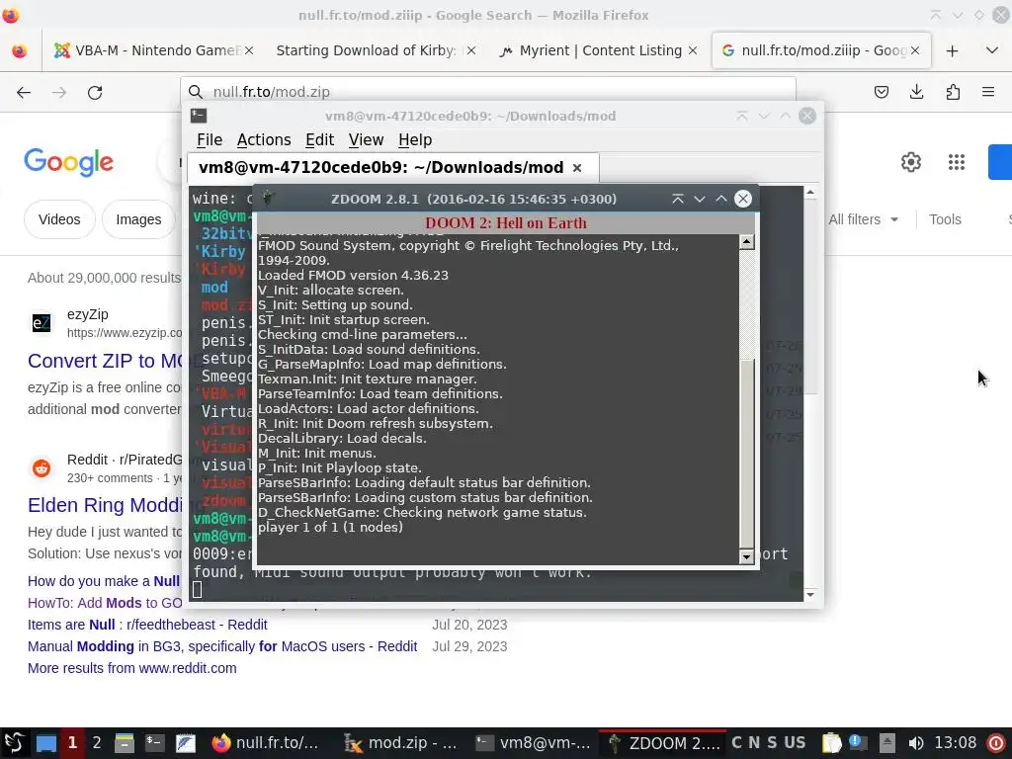Viewport: 1012px width, 759px height.
Task: Open terminal Actions menu
Action: click(263, 140)
